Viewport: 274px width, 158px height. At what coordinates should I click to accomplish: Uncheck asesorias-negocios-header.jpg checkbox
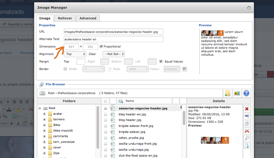(105, 108)
